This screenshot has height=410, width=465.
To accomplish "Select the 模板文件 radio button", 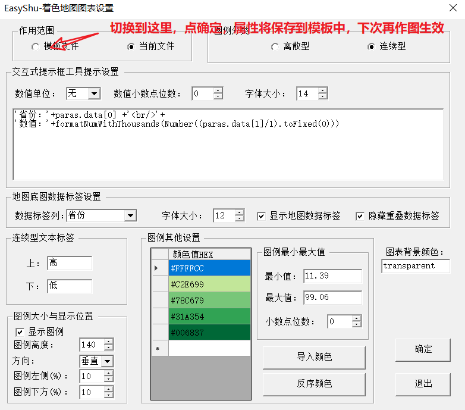I will pyautogui.click(x=35, y=46).
